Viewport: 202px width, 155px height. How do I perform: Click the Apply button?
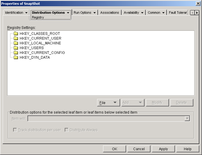163,149
